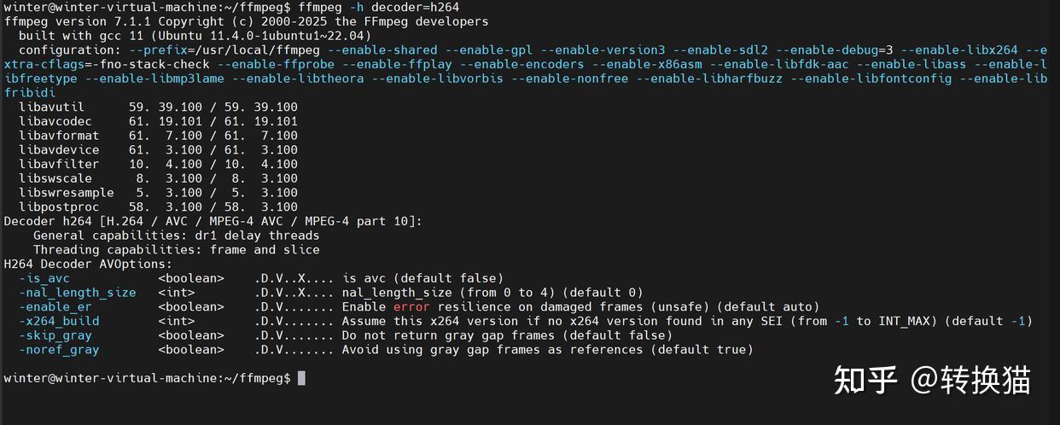Click the --enable-libx264 configuration flag
Screen dimensions: 1060x425
[959, 50]
